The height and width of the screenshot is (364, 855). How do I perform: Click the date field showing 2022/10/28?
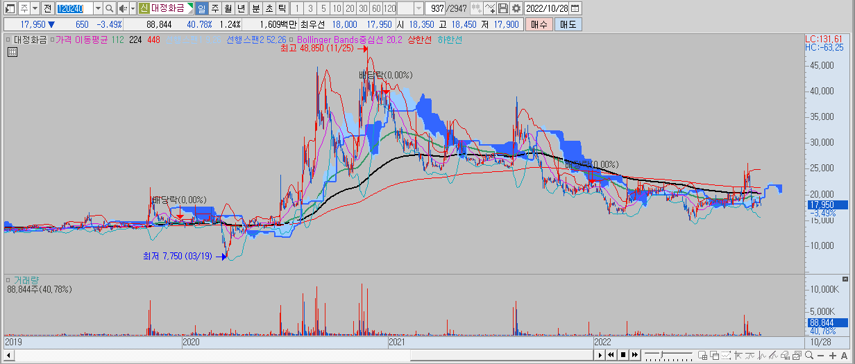point(547,8)
